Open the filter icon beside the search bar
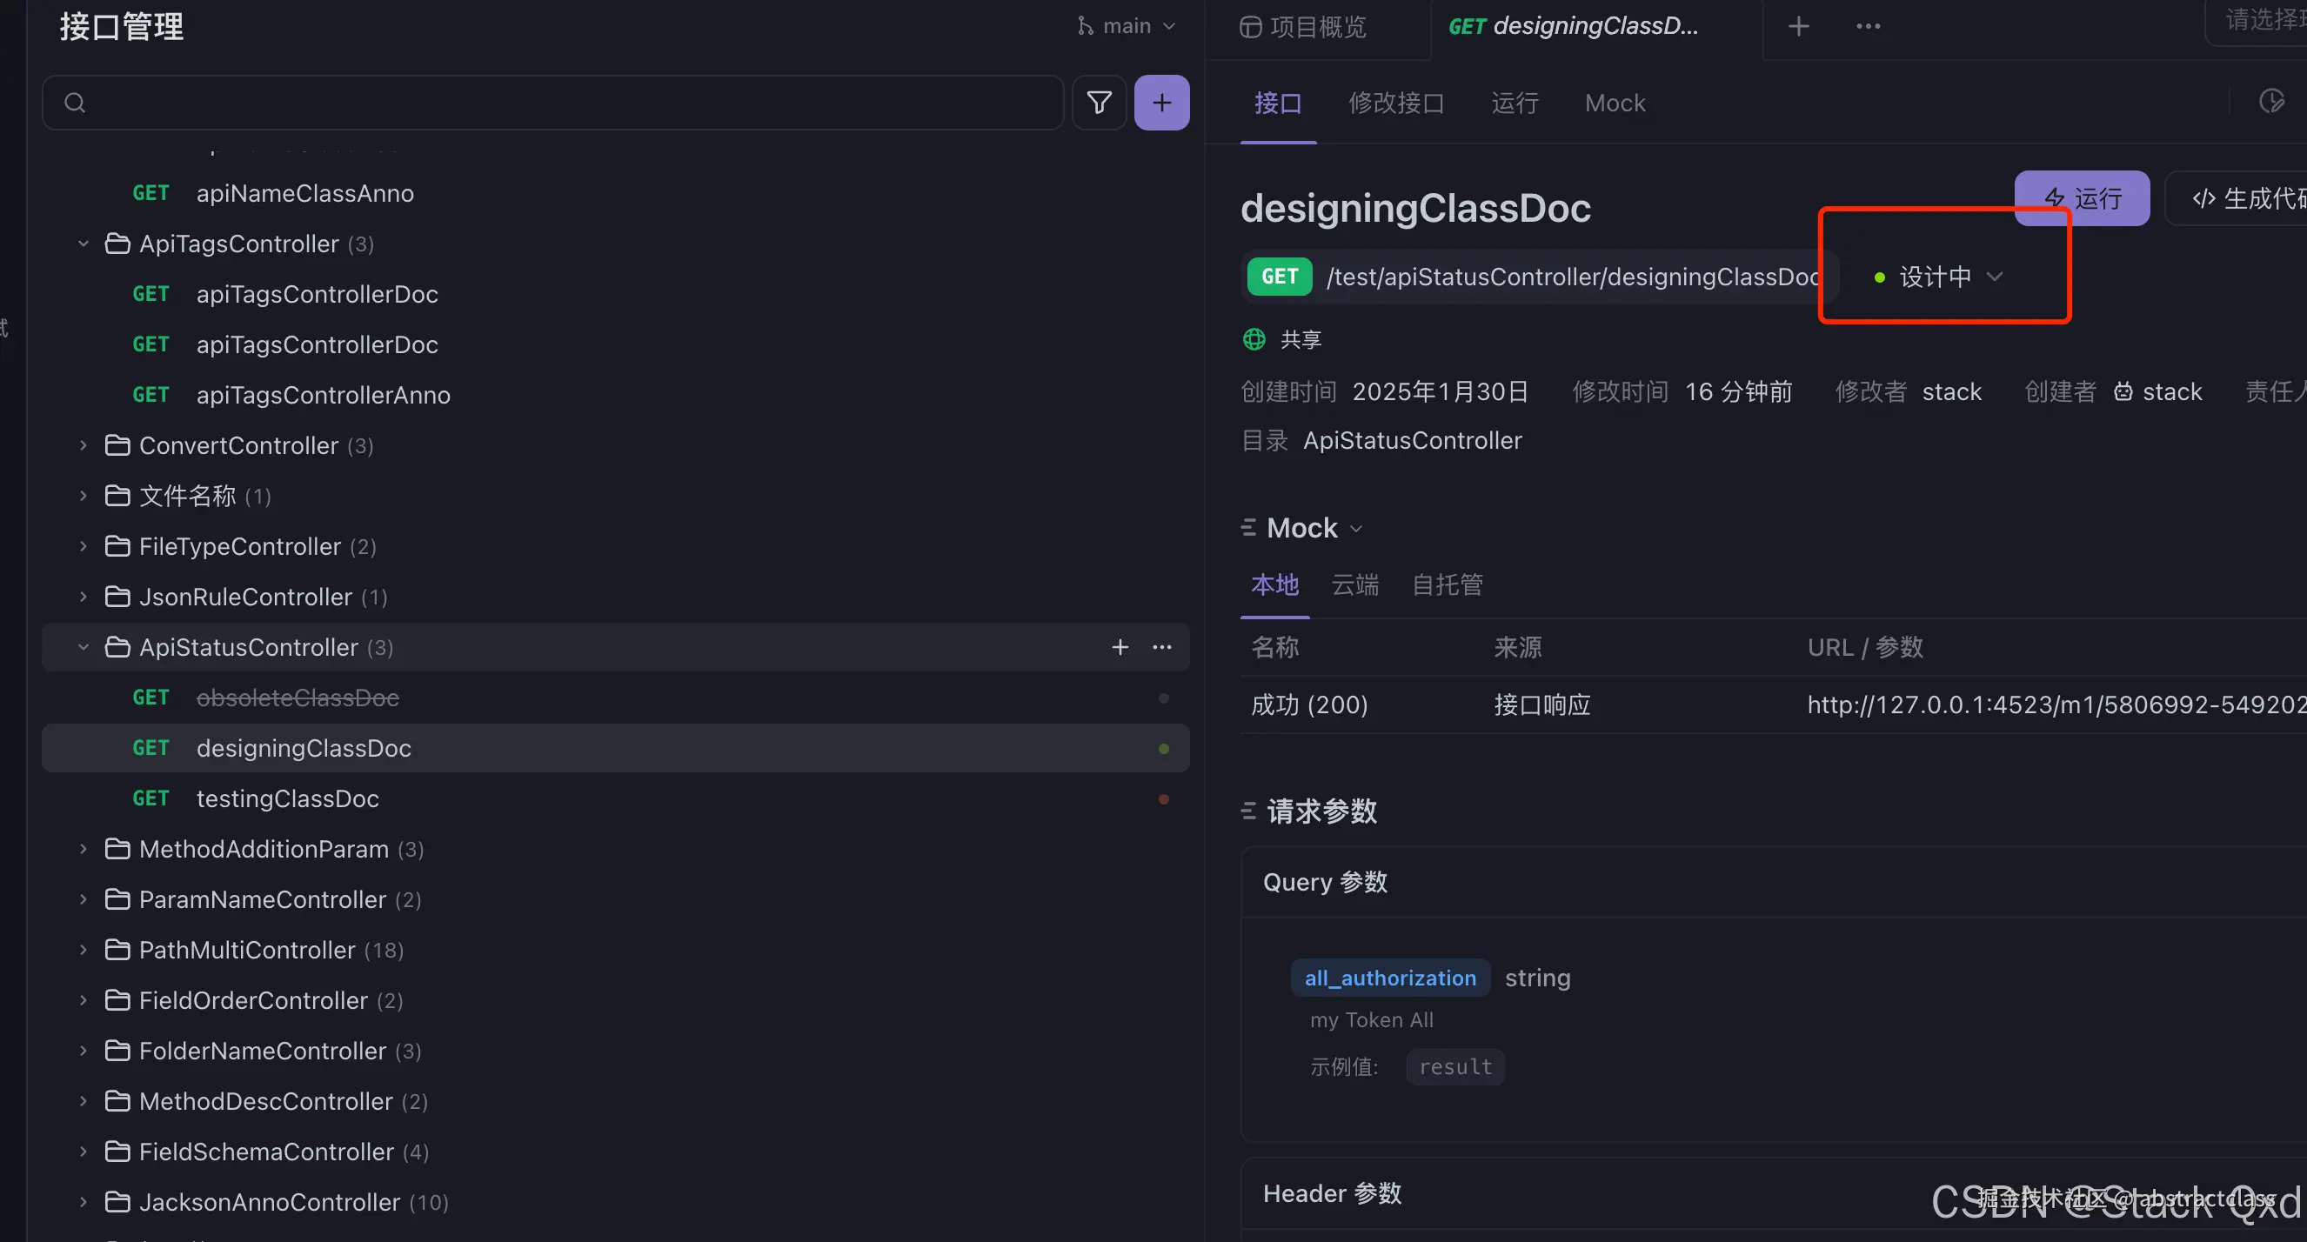 point(1099,102)
